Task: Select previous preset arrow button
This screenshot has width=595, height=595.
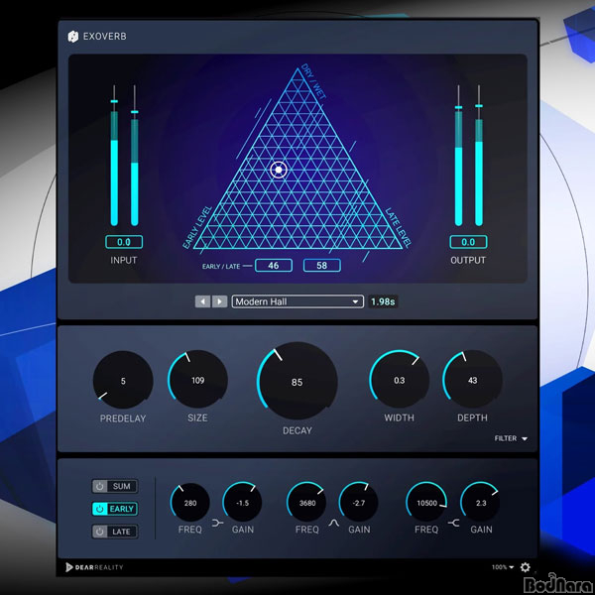Action: 202,301
